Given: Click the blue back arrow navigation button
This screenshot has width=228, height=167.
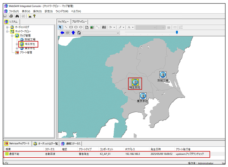Looking at the screenshot, I should 62,33.
